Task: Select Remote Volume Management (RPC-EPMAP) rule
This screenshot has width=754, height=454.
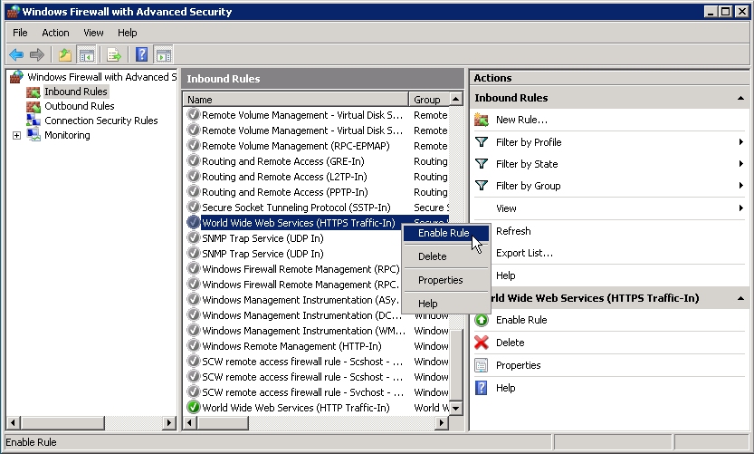Action: click(x=295, y=146)
